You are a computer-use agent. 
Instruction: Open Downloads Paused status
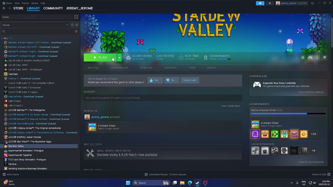(x=165, y=175)
